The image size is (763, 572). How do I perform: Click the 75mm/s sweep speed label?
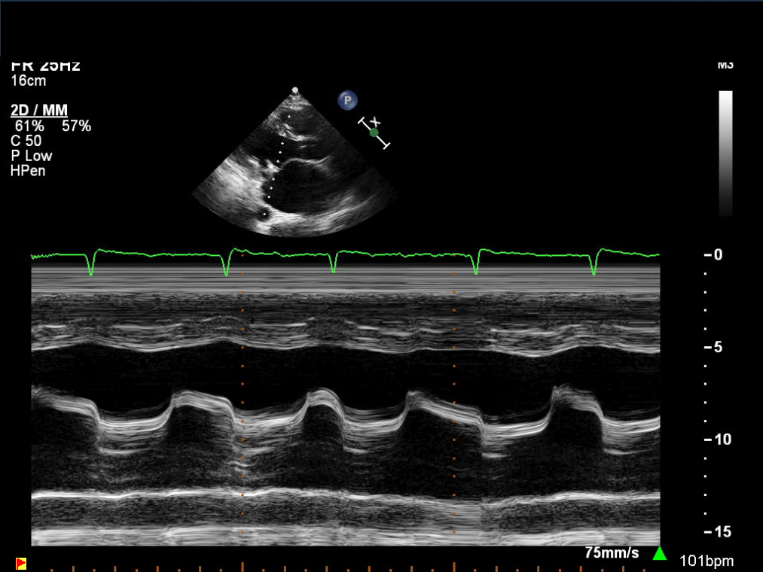[x=612, y=553]
